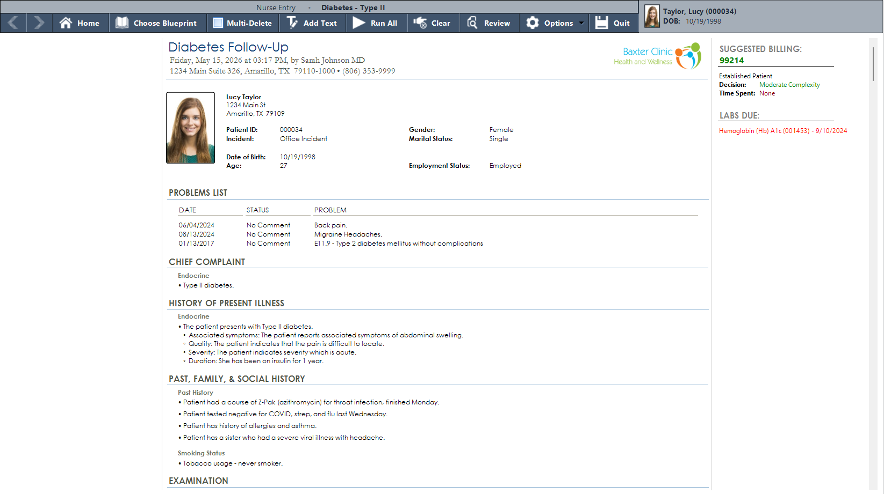Open suggested billing code 99214

pos(731,61)
